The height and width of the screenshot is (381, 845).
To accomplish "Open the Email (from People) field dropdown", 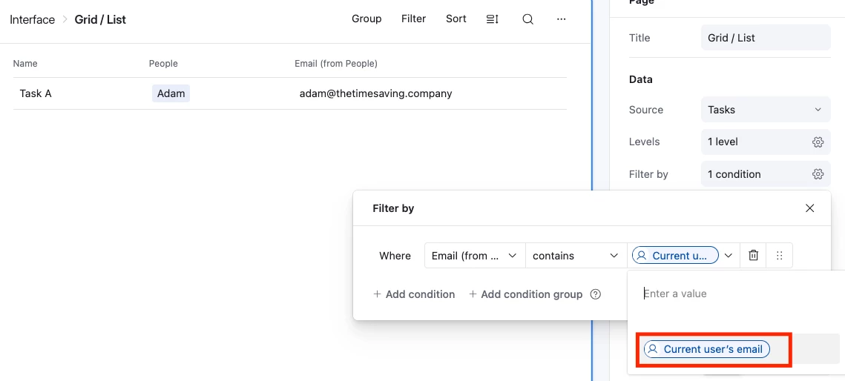I will [474, 256].
